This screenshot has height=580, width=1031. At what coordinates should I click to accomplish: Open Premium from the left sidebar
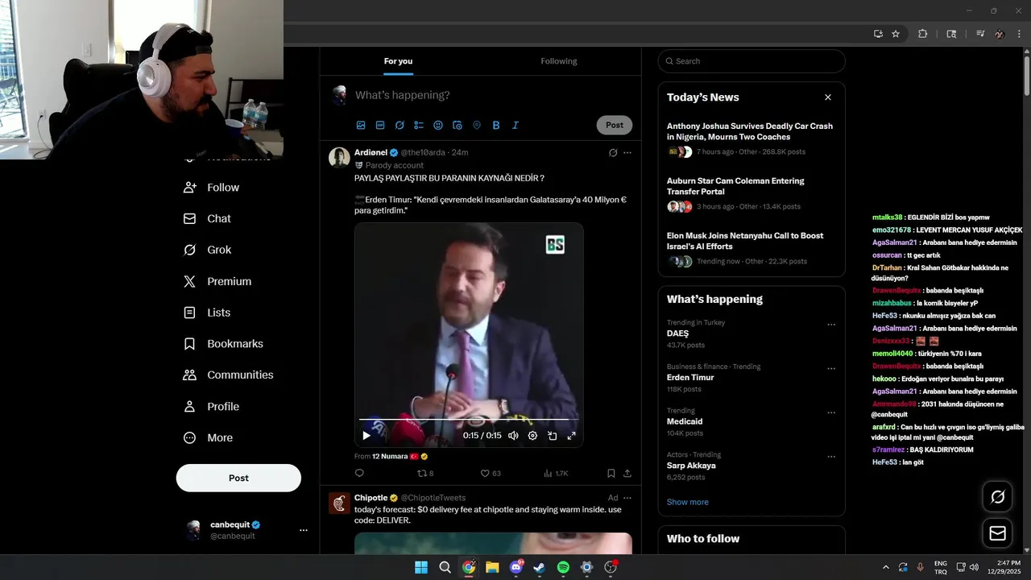coord(217,281)
